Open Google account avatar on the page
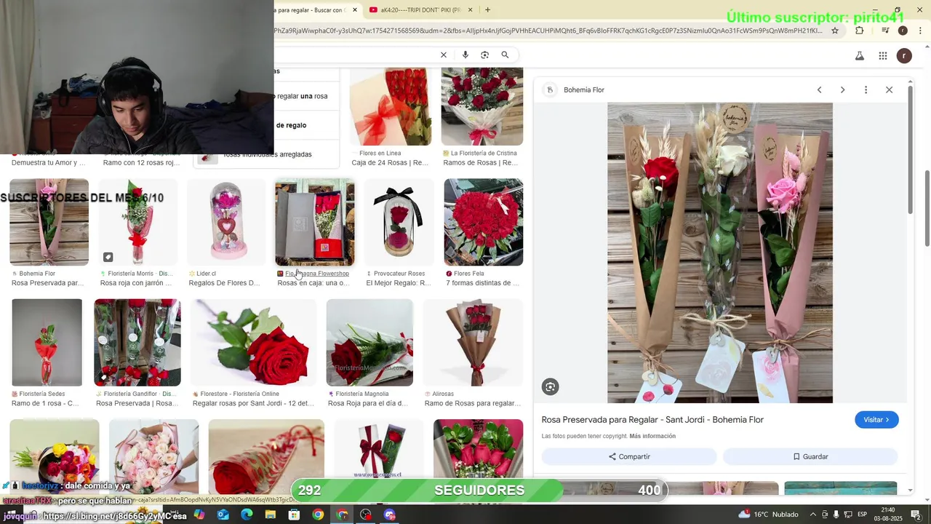This screenshot has width=931, height=524. pyautogui.click(x=904, y=56)
